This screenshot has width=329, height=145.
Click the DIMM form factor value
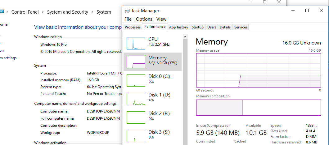tap(311, 137)
